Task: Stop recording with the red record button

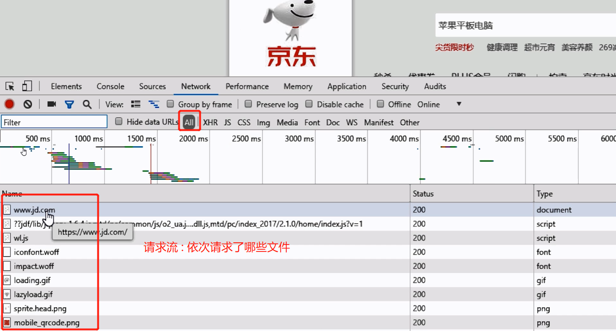Action: pyautogui.click(x=9, y=104)
